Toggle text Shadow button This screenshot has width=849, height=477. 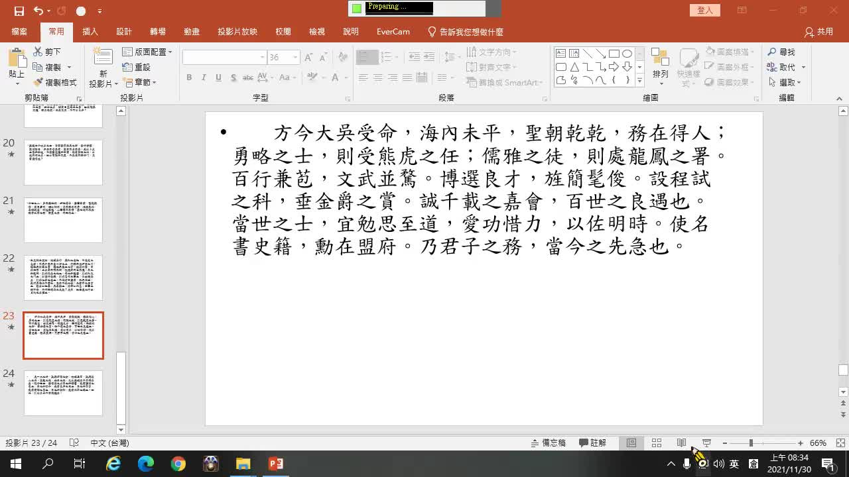pos(233,78)
